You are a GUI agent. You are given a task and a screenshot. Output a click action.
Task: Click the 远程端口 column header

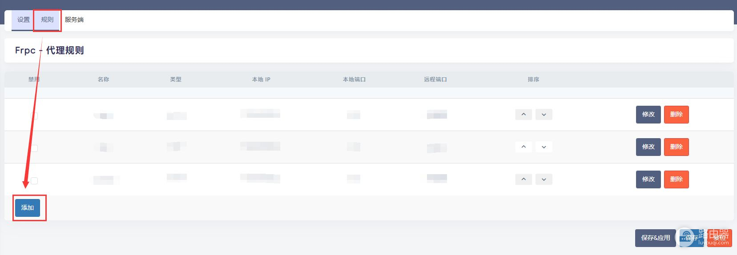(x=435, y=80)
